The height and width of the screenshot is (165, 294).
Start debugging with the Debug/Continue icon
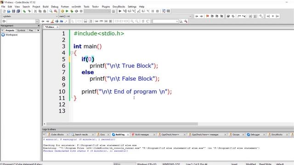[120, 11]
